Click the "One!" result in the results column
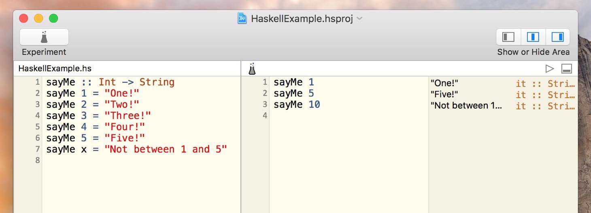The height and width of the screenshot is (213, 591). coord(444,84)
